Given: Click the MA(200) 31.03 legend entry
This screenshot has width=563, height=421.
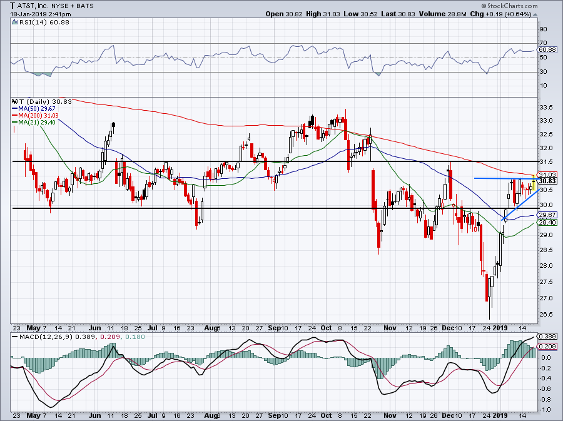Looking at the screenshot, I should click(x=38, y=116).
